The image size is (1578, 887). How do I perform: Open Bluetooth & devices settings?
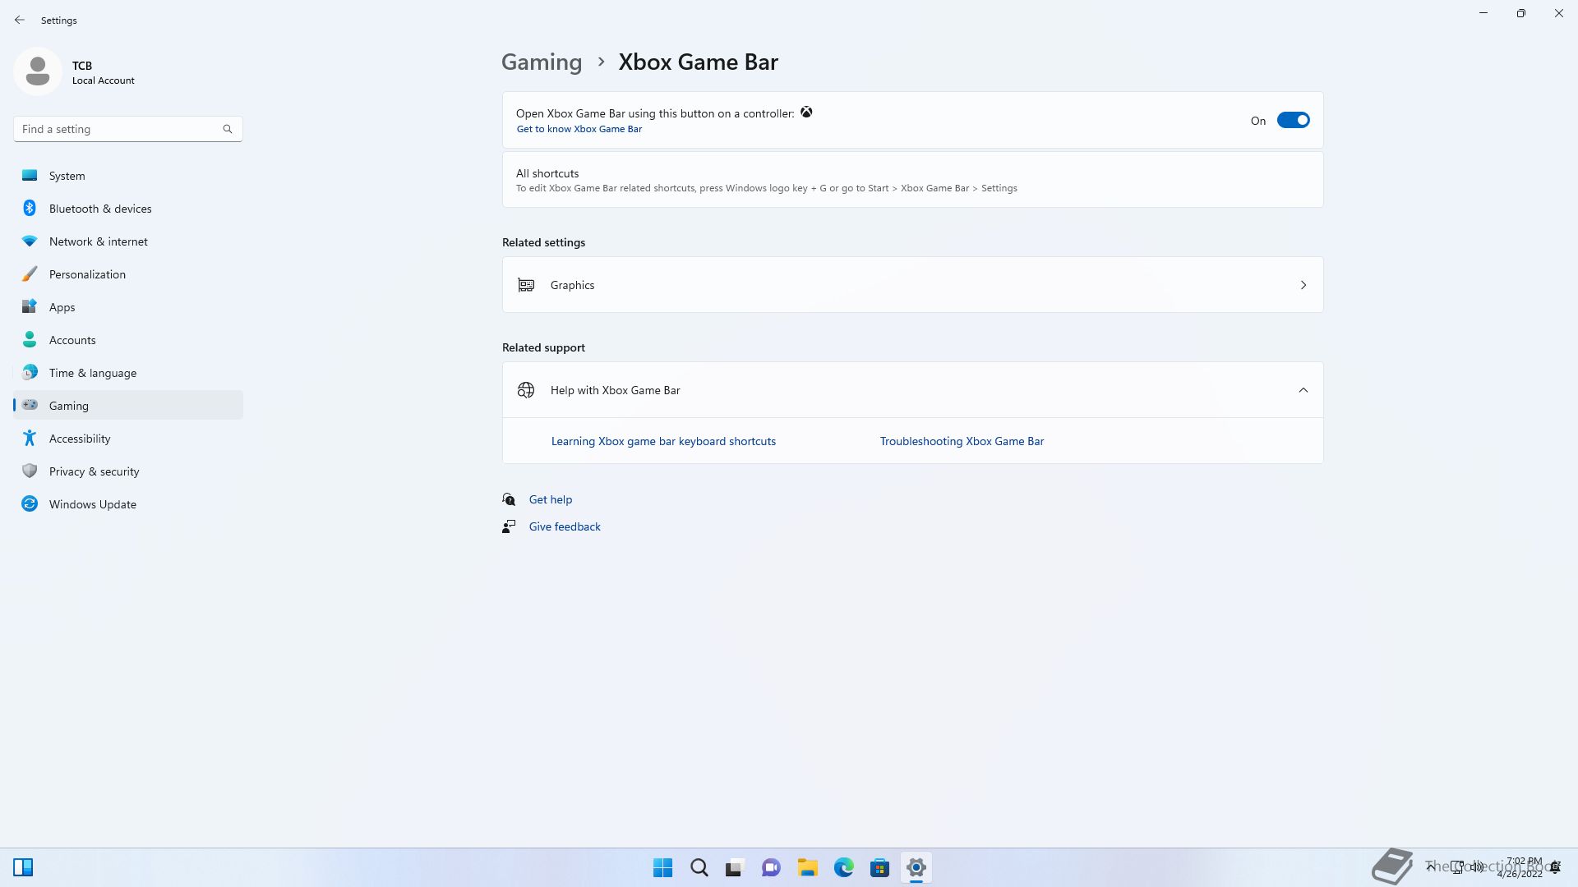coord(127,209)
